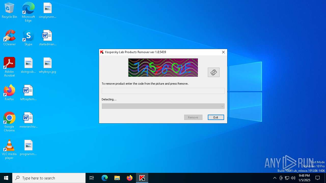Click the volume tray icon
The width and height of the screenshot is (326, 183).
[293, 178]
